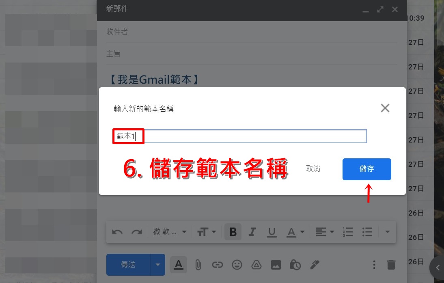Click the attach files paperclip icon
444x283 pixels.
[198, 265]
